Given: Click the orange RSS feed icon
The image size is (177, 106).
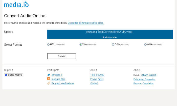Looking at the screenshot, I should point(49,79).
